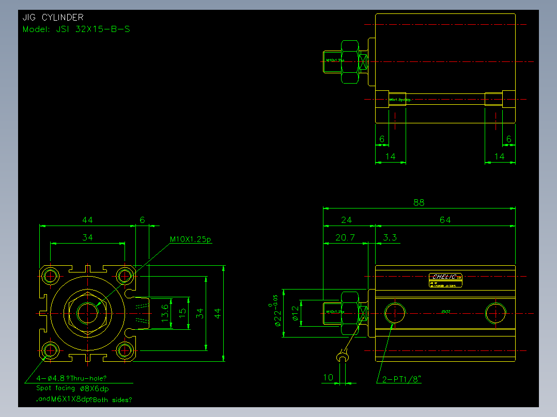Screen dimensions: 557x417
Task: Select the wrench symbol below the rod
Action: 342,356
